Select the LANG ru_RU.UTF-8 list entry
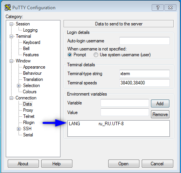 (119, 124)
